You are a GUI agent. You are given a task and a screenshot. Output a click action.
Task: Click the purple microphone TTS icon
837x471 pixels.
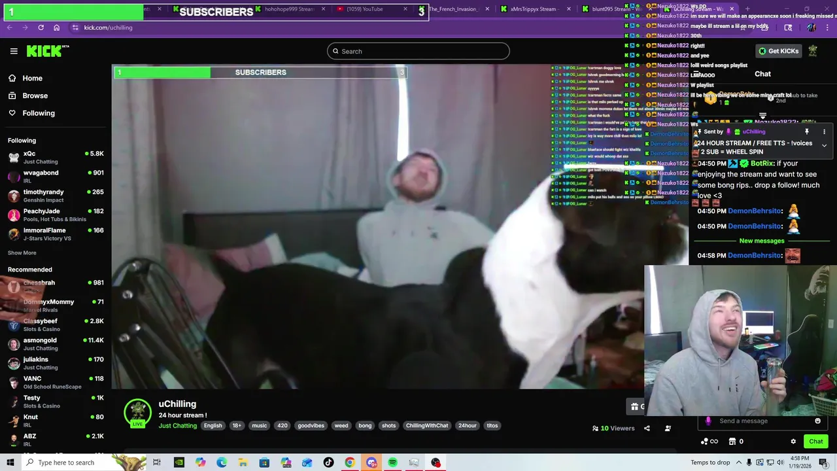708,421
